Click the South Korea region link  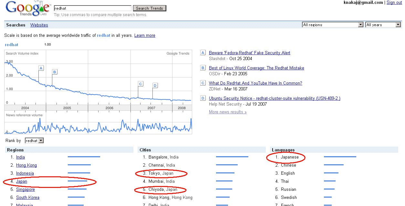point(28,197)
